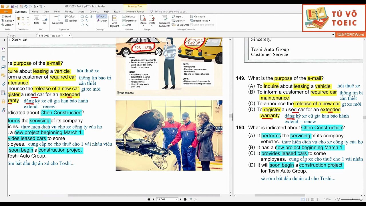This screenshot has width=366, height=206.
Task: Switch to the Protect ribbon tab
Action: point(69,12)
